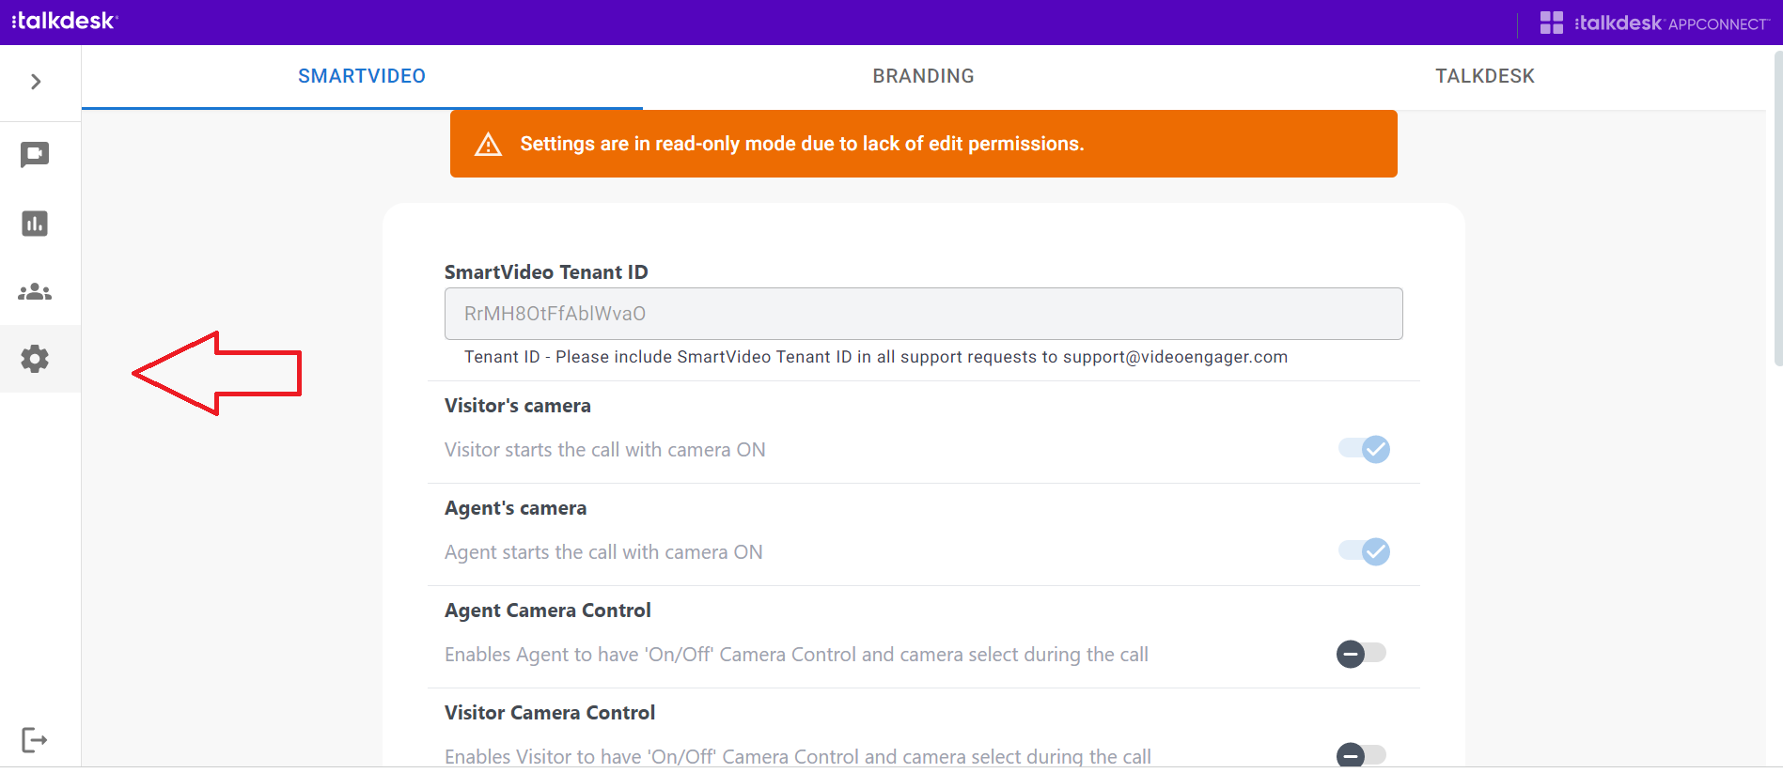Click the talkdesk APPCONNECT text in header
1783x773 pixels.
point(1672,23)
